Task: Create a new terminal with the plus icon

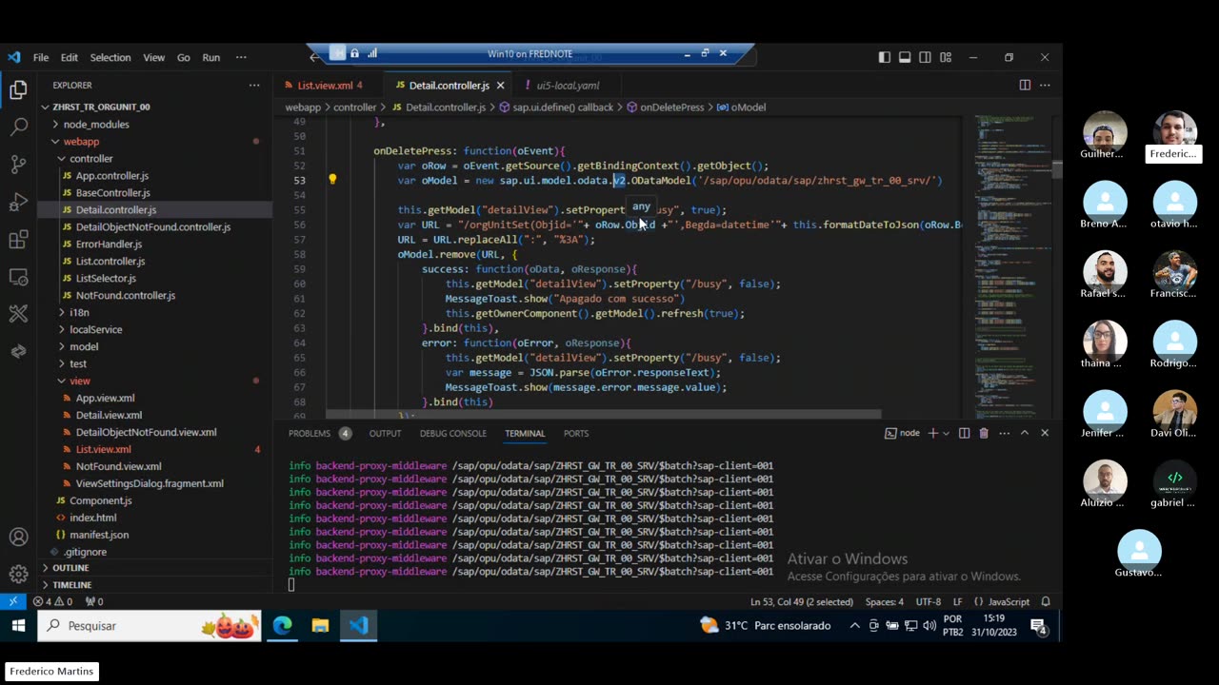Action: tap(933, 433)
